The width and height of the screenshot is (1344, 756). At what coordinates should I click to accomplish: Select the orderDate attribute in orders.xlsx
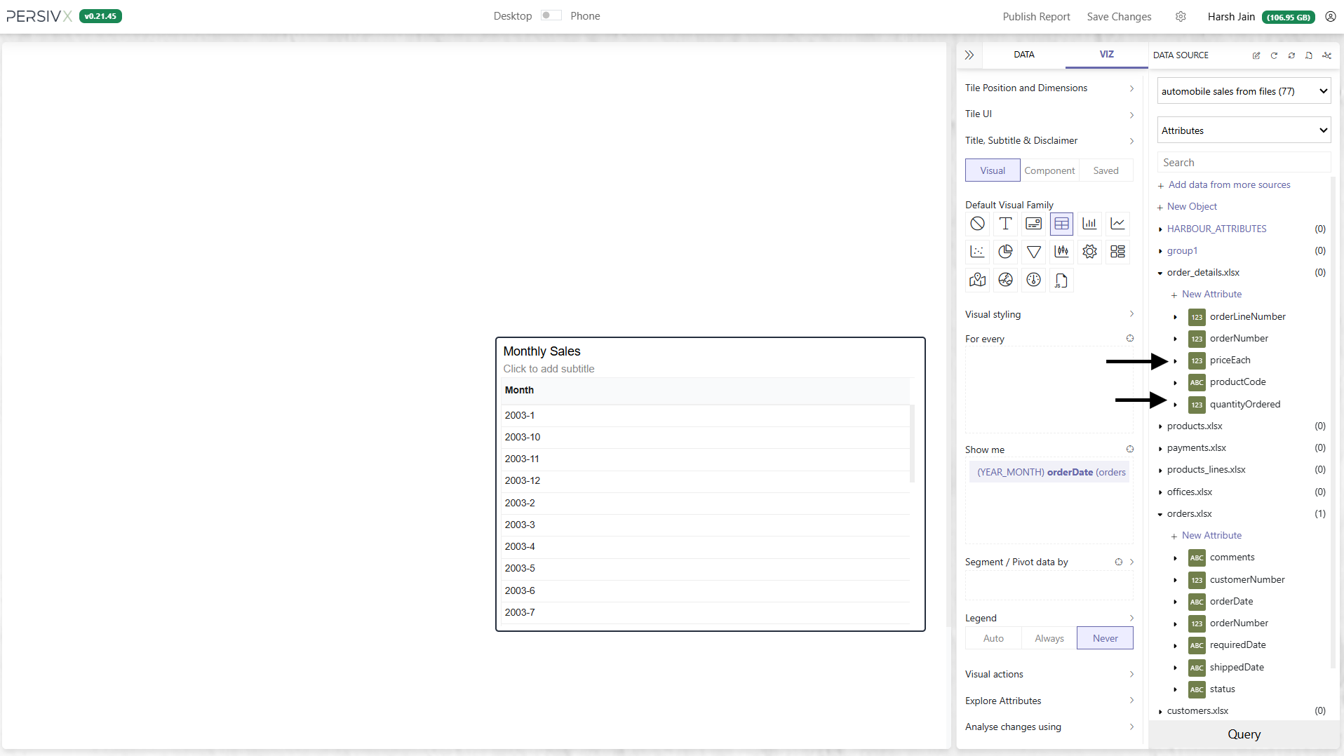[x=1231, y=601]
